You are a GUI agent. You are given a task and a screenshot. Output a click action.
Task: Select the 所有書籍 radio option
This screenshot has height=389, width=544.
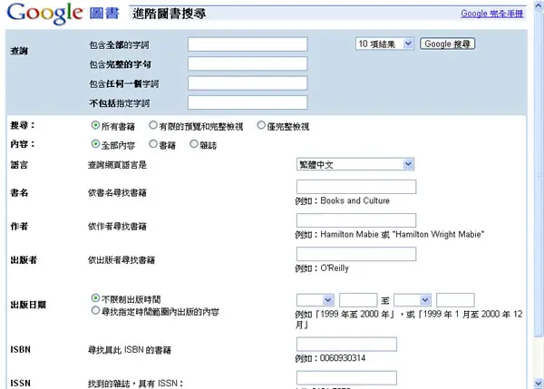coord(95,125)
